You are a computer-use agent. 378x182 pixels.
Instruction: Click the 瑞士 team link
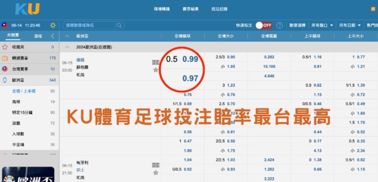coord(80,170)
